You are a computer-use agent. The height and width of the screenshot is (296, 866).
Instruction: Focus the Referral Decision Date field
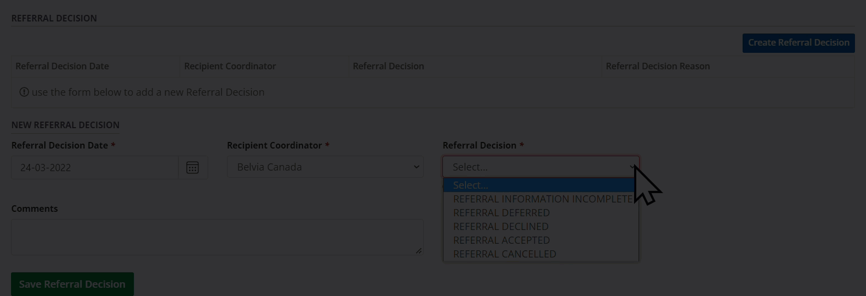(95, 167)
